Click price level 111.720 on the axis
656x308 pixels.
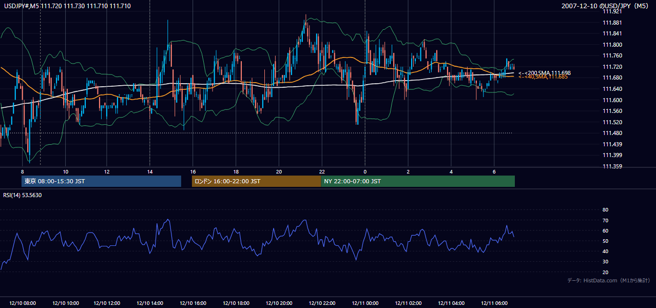coord(613,67)
